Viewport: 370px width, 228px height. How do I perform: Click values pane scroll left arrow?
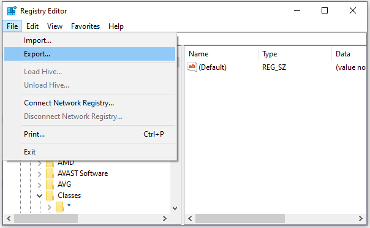[190, 219]
